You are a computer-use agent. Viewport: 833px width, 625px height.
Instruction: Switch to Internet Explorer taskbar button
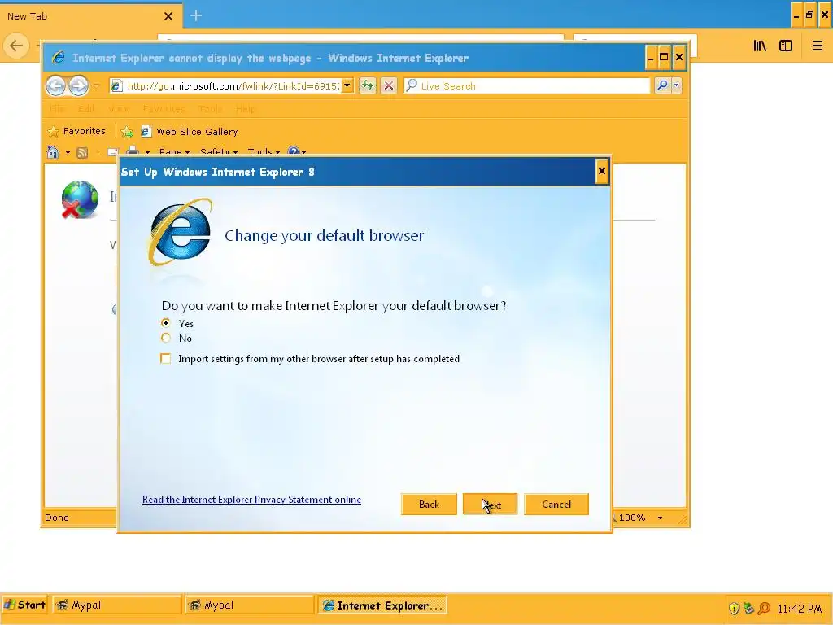(382, 605)
